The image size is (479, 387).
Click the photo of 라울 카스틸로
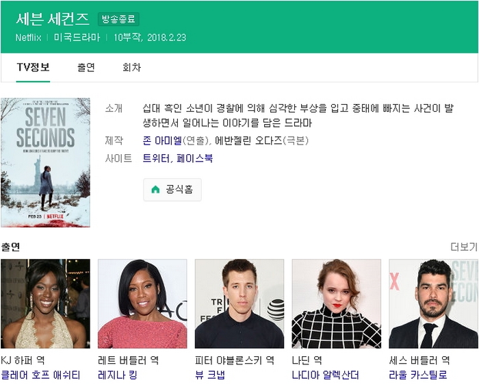(433, 303)
